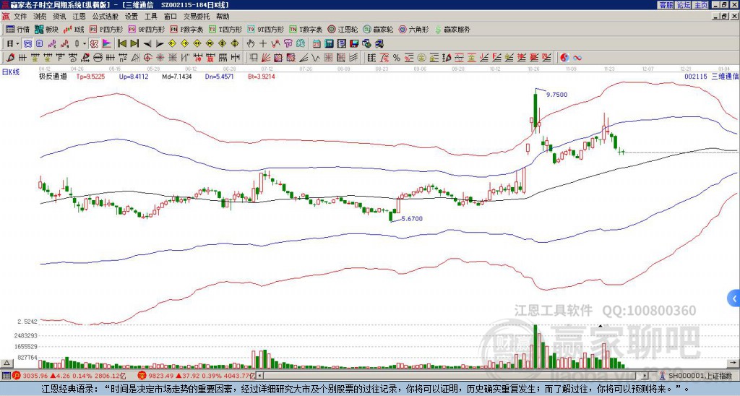Jump to first bar icon

(x=121, y=44)
